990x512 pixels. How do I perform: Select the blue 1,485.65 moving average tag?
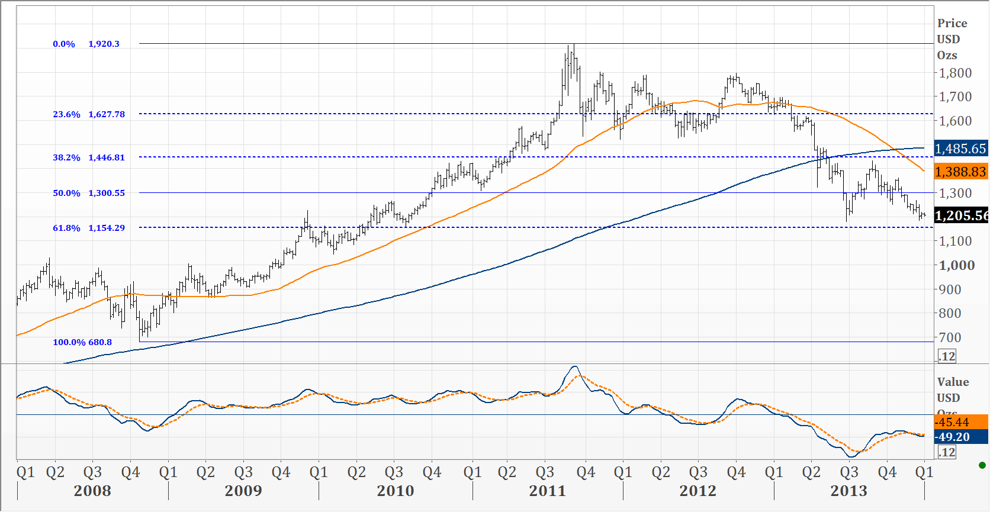coord(960,149)
